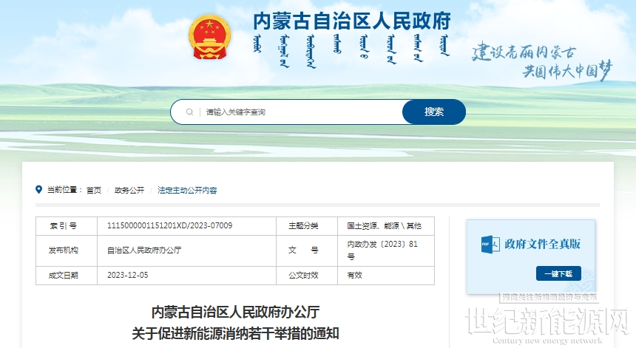Select index number 111500001151201XD/2023-07009
Screen dimensions: 636x348
click(x=169, y=225)
